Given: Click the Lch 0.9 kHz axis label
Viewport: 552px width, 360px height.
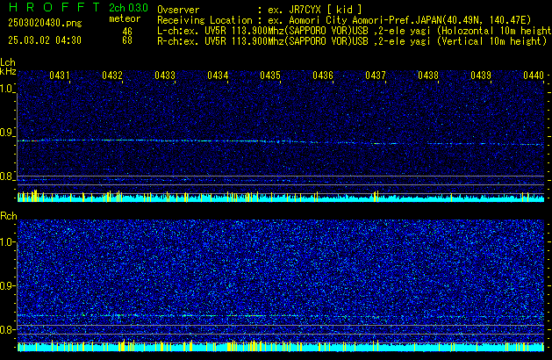Looking at the screenshot, I should click(7, 133).
